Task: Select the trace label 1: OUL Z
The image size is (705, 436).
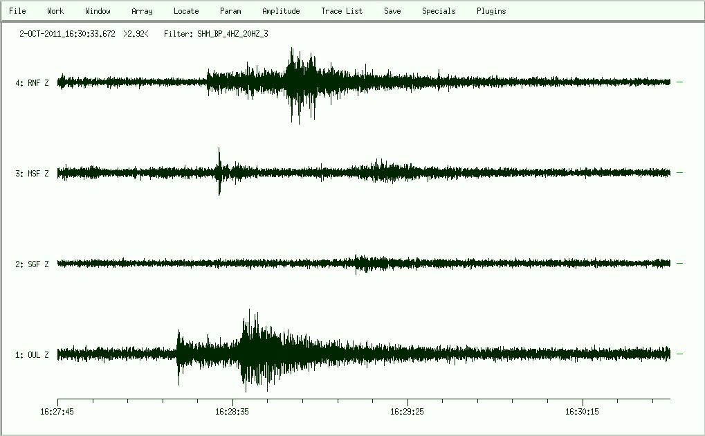Action: pos(32,355)
